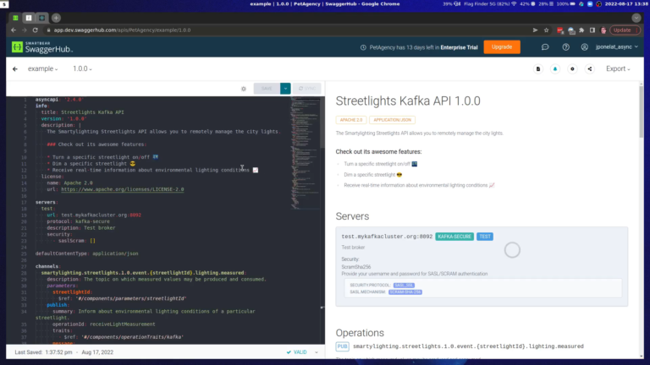The width and height of the screenshot is (650, 365).
Task: Click the SCRAM-SHA-256 mechanism tag
Action: point(405,292)
